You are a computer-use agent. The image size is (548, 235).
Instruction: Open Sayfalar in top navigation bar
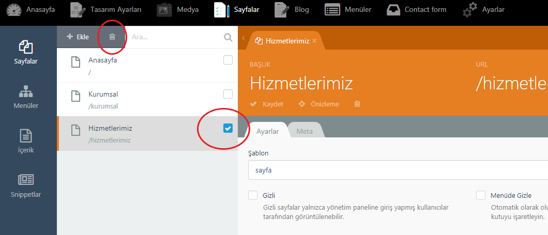coord(237,10)
